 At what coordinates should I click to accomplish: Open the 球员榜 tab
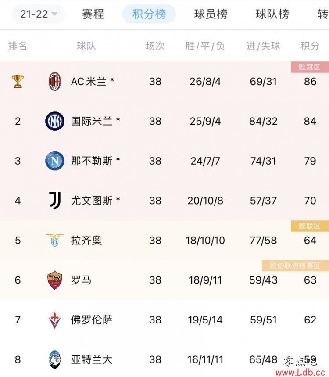click(x=211, y=14)
